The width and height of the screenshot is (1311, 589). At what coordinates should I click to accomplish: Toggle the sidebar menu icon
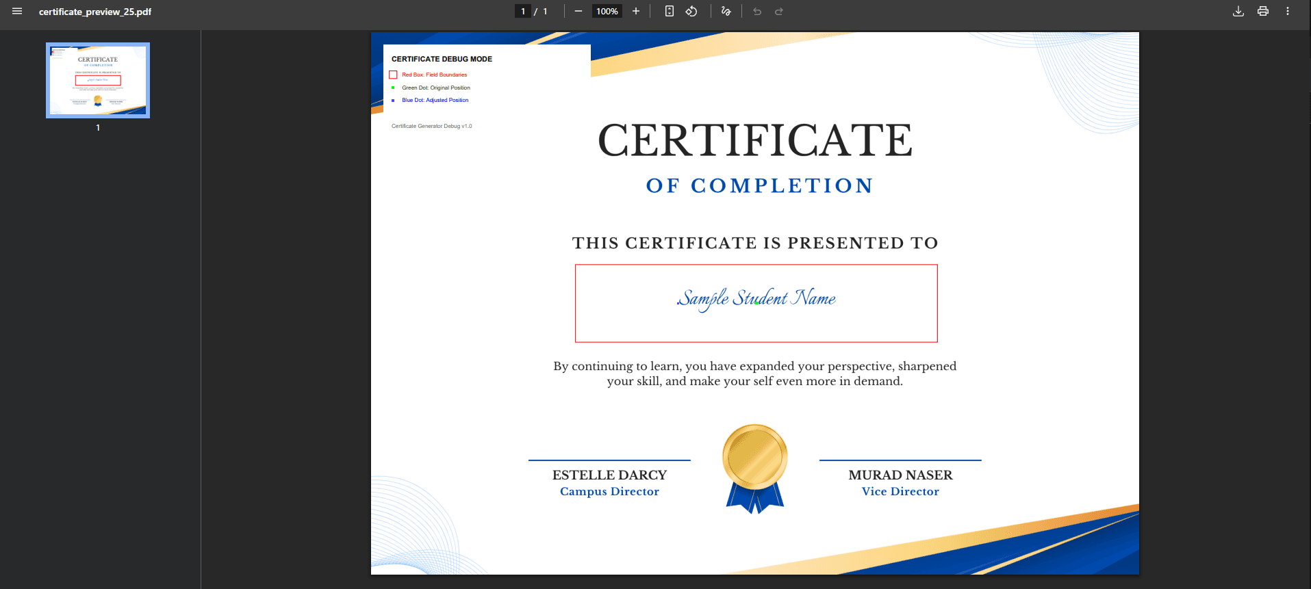17,11
